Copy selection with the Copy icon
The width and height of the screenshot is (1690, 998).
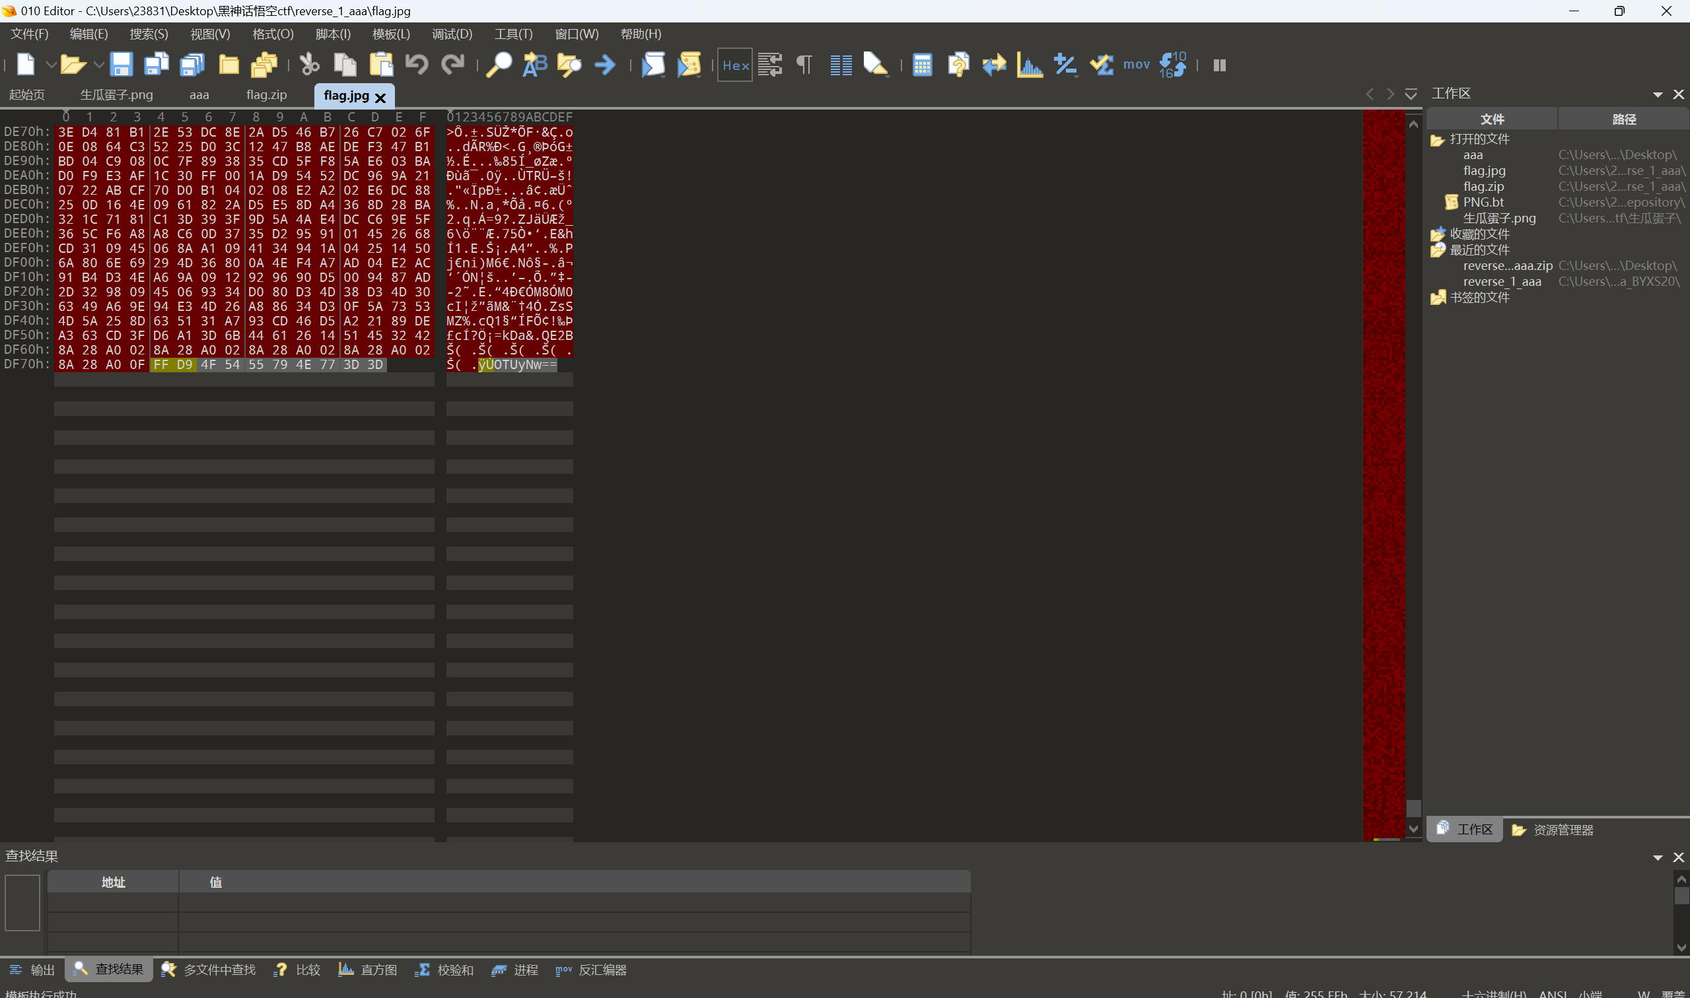[x=345, y=65]
